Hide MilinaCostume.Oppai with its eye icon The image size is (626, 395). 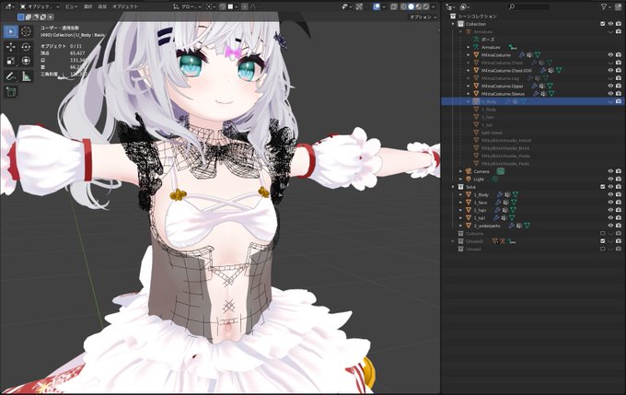(610, 86)
